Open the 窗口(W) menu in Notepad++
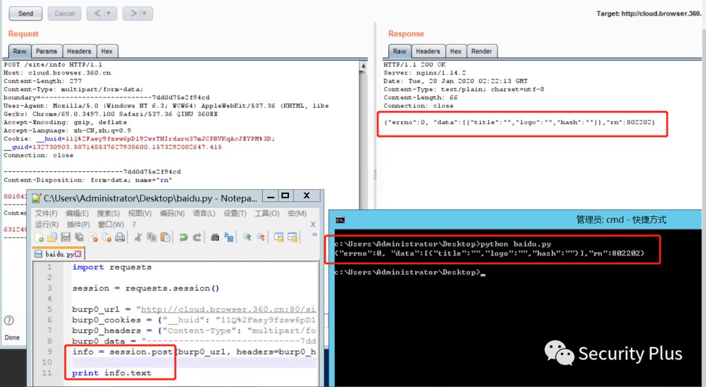706x387 pixels. pyautogui.click(x=110, y=224)
